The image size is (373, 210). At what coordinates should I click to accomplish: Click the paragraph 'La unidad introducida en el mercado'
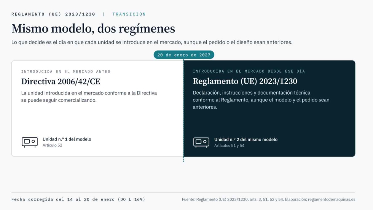point(89,96)
